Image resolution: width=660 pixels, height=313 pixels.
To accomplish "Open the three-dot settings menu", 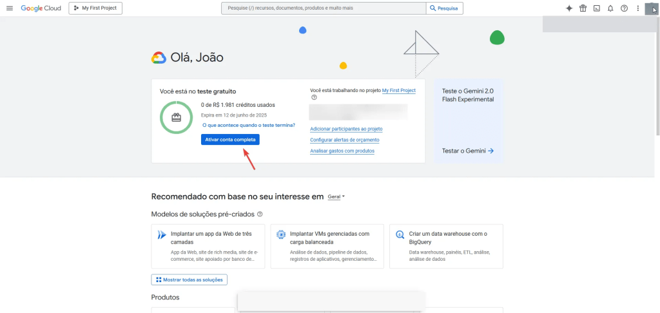I will pos(637,8).
